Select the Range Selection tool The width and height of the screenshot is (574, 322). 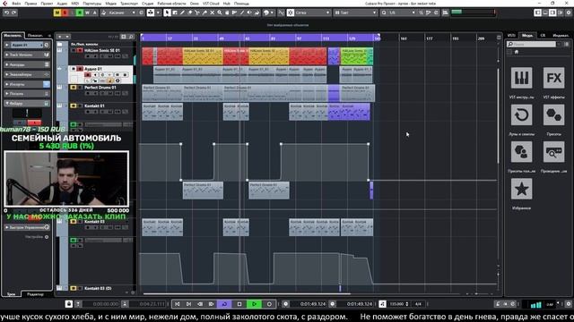(x=175, y=13)
